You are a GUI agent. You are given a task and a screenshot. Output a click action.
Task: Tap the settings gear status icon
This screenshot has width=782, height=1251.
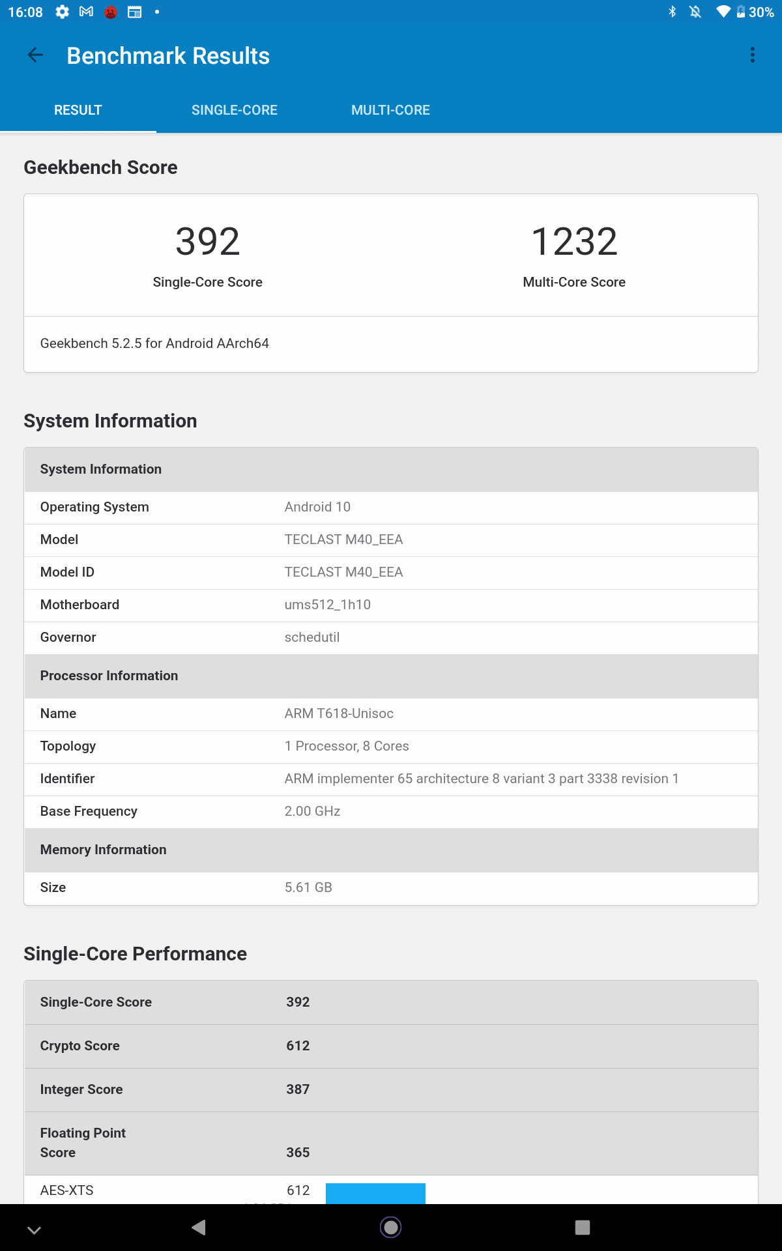pos(62,12)
